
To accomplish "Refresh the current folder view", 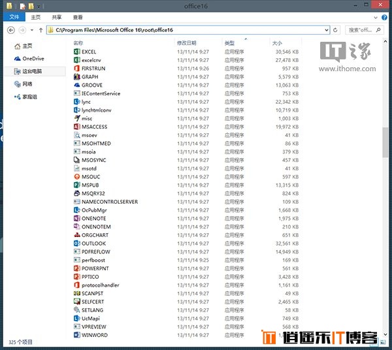I will (x=335, y=30).
